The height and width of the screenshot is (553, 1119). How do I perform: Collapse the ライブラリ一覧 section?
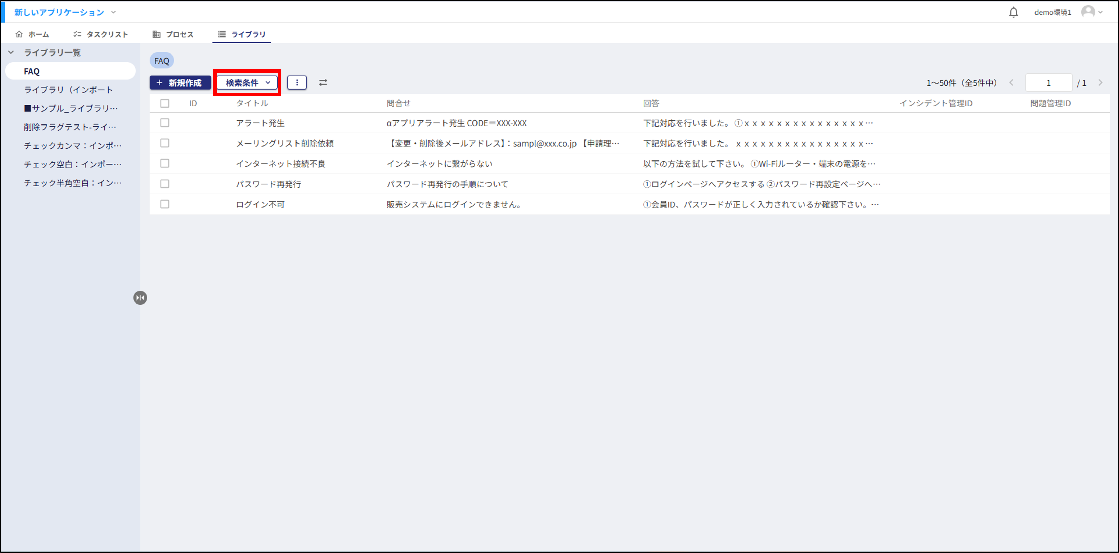(11, 52)
